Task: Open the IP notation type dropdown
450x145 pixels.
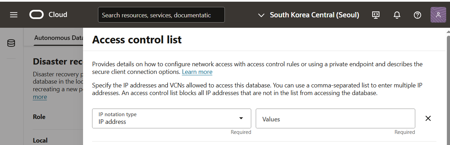Action: 172,118
